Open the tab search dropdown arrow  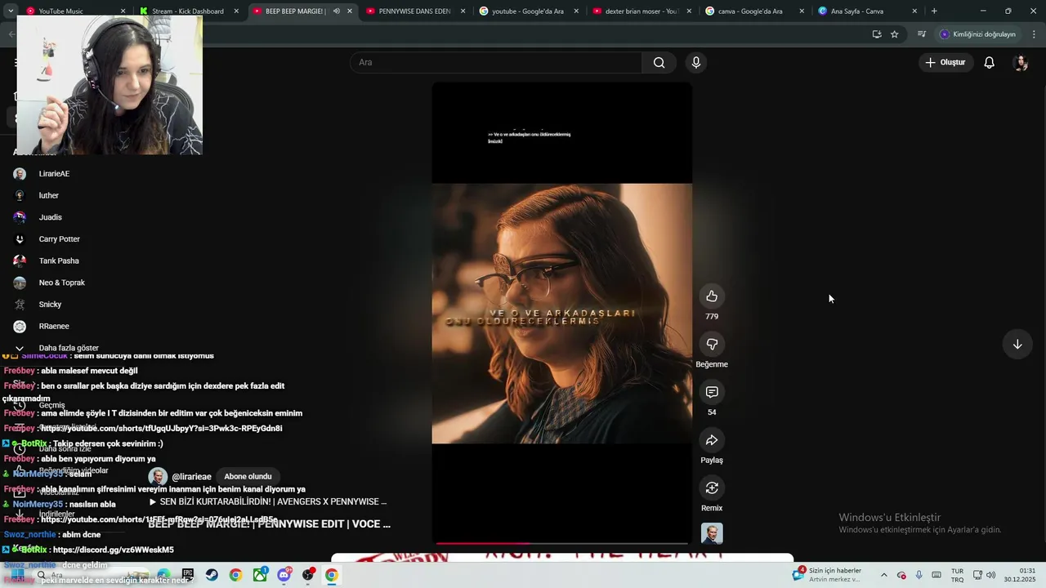tap(10, 11)
